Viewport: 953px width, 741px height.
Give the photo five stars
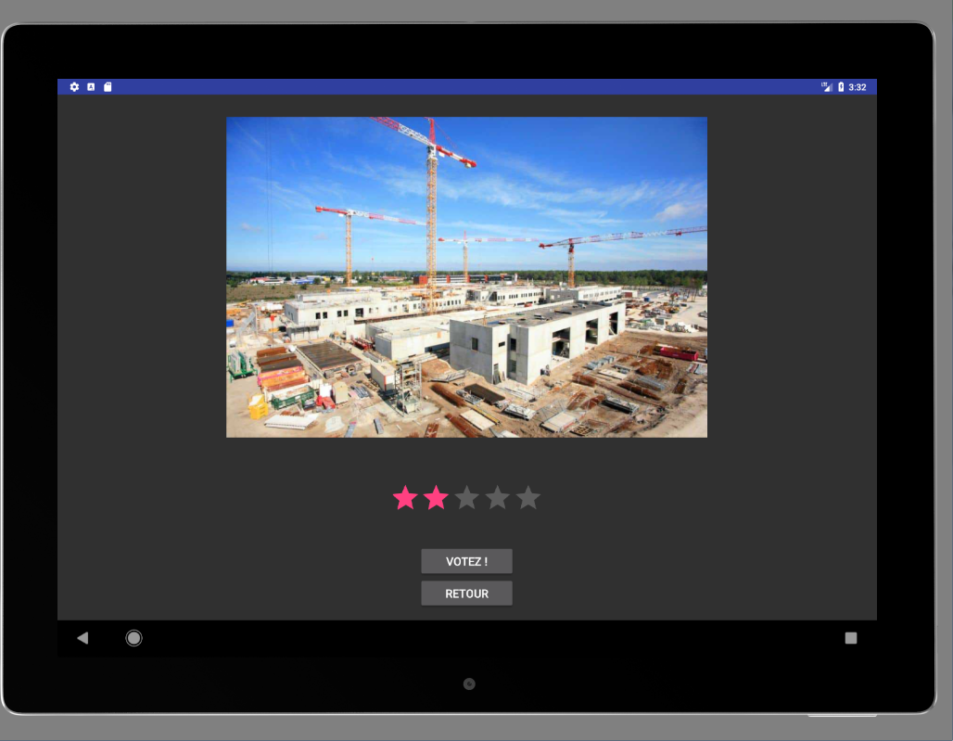[527, 498]
